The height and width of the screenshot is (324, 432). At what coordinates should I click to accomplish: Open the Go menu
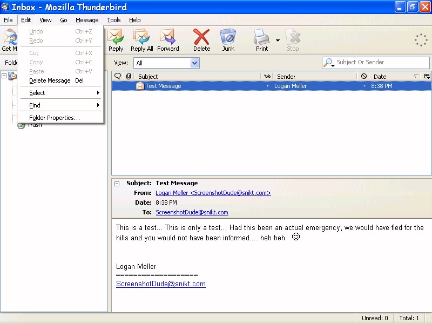(64, 20)
